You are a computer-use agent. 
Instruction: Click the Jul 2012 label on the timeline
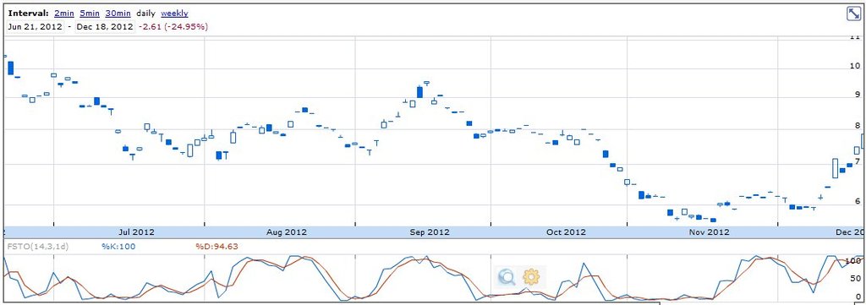[136, 232]
